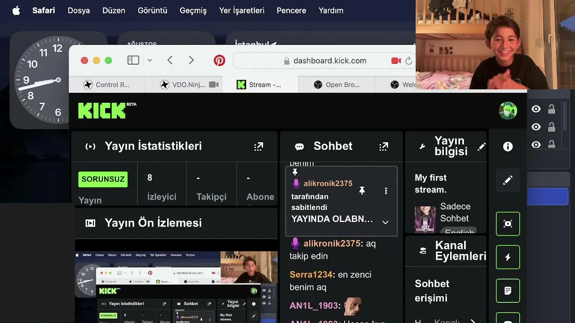Reload the dashboard.kick.com page

pyautogui.click(x=409, y=61)
